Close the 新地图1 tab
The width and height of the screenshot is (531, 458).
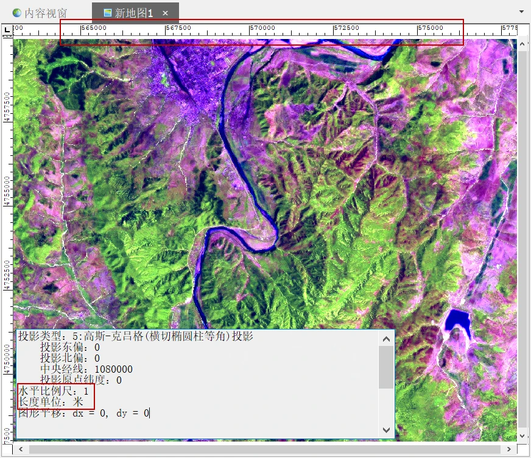click(165, 13)
